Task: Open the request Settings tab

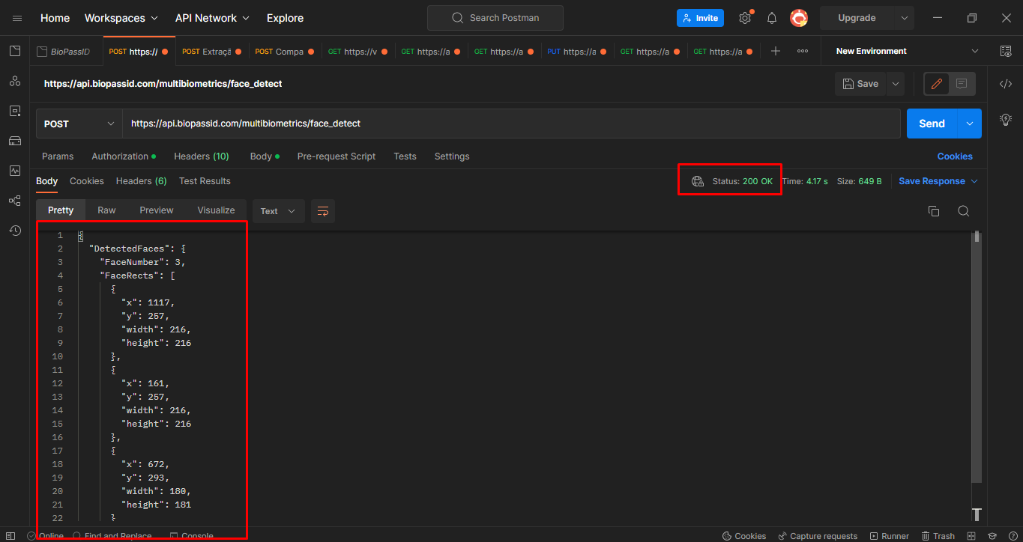Action: click(x=452, y=156)
